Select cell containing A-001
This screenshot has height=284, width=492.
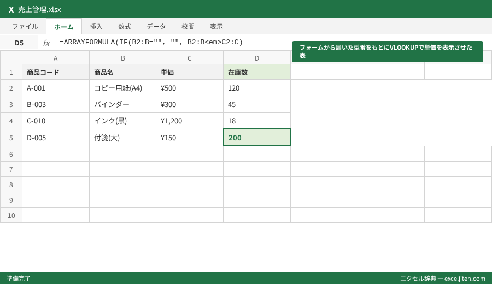56,88
